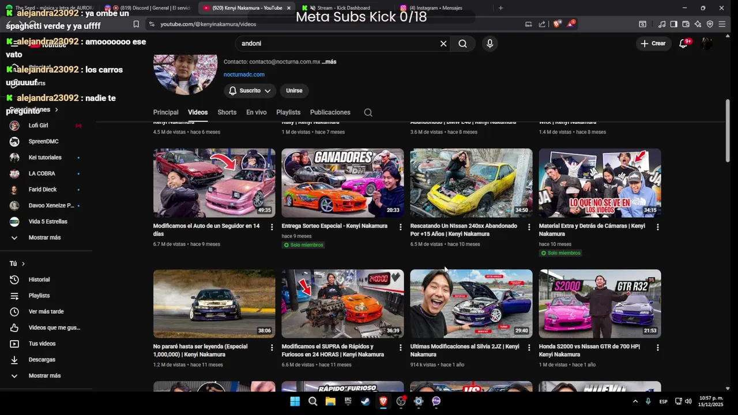This screenshot has width=738, height=415.
Task: Switch to Kick Stream Dashboard browser tab
Action: (343, 8)
